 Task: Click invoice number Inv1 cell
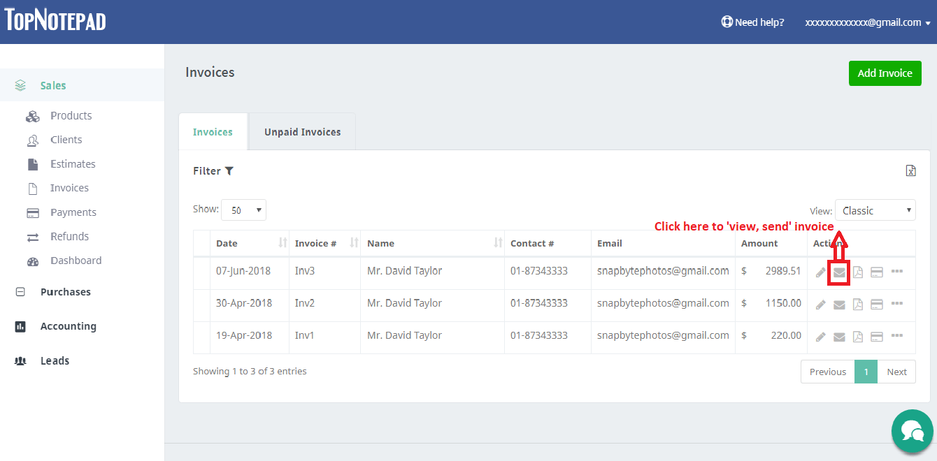pyautogui.click(x=324, y=337)
